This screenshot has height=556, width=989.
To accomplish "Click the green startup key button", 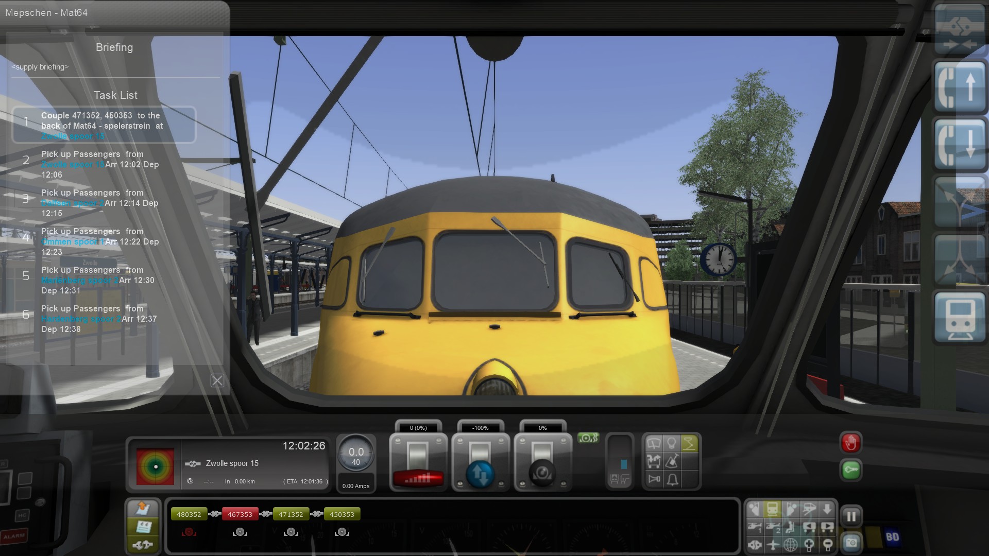I will pyautogui.click(x=850, y=470).
